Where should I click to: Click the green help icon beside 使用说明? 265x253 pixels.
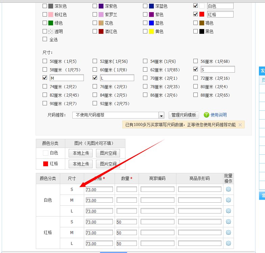pos(206,115)
